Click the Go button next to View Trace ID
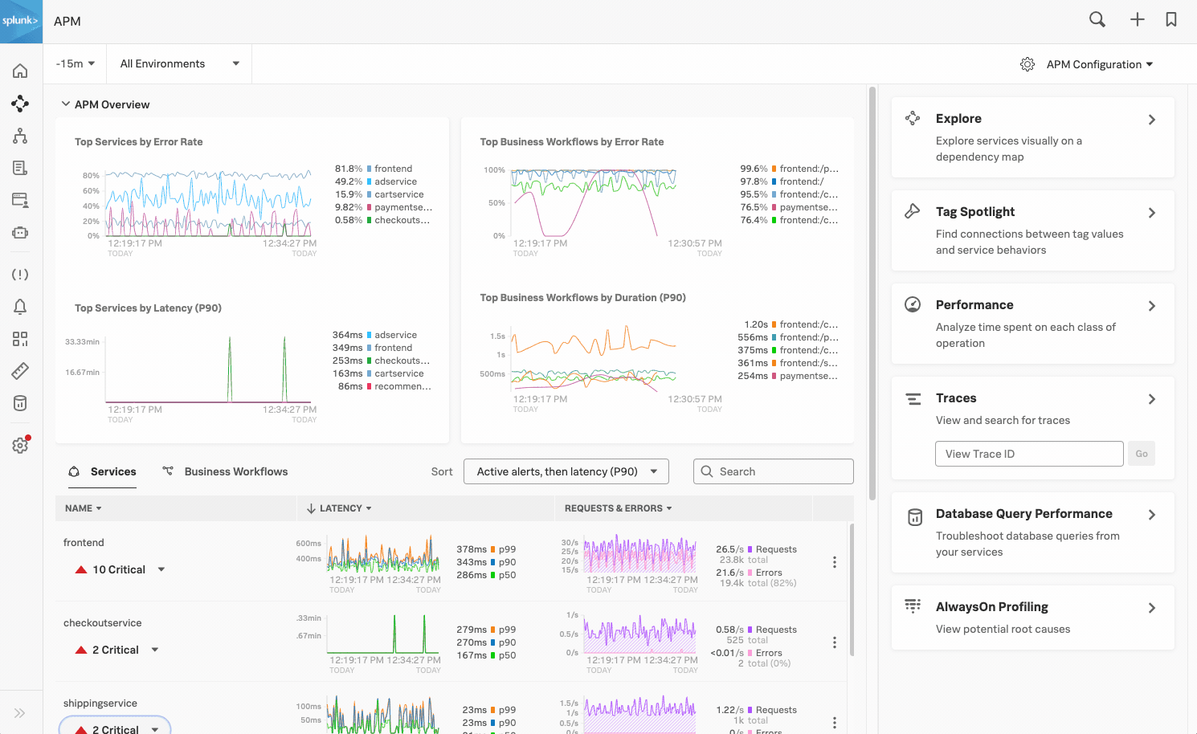 [1142, 453]
